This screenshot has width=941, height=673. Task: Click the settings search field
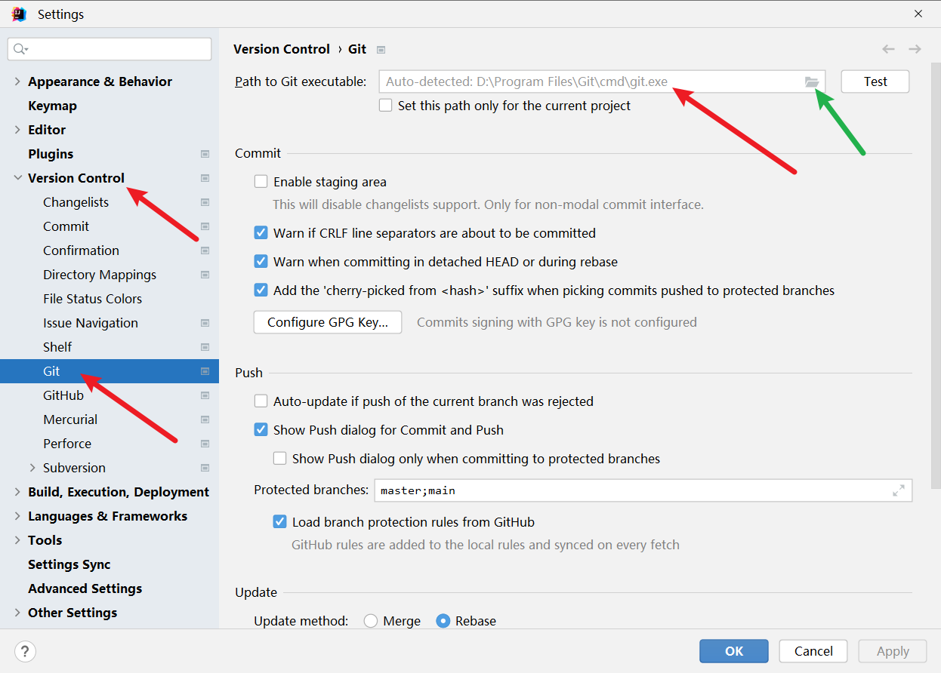point(110,49)
